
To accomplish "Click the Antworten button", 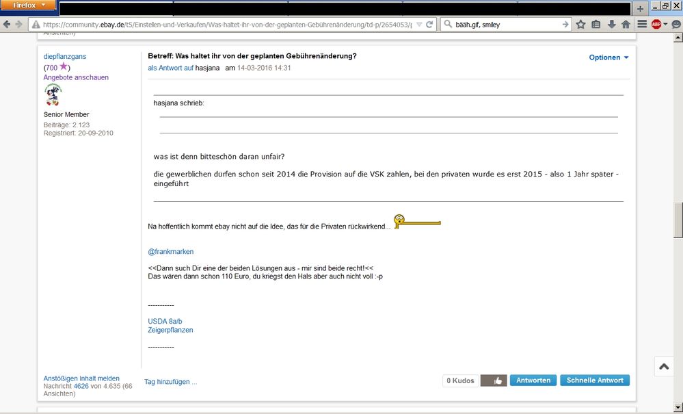I will pyautogui.click(x=533, y=380).
